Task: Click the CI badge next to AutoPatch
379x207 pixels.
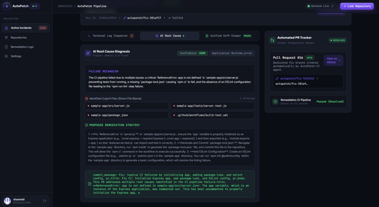Action: (x=35, y=6)
